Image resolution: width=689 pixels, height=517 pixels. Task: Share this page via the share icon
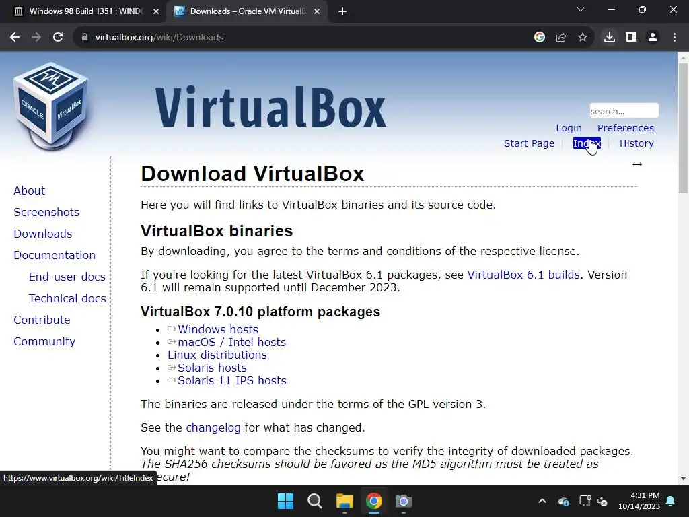(x=561, y=38)
